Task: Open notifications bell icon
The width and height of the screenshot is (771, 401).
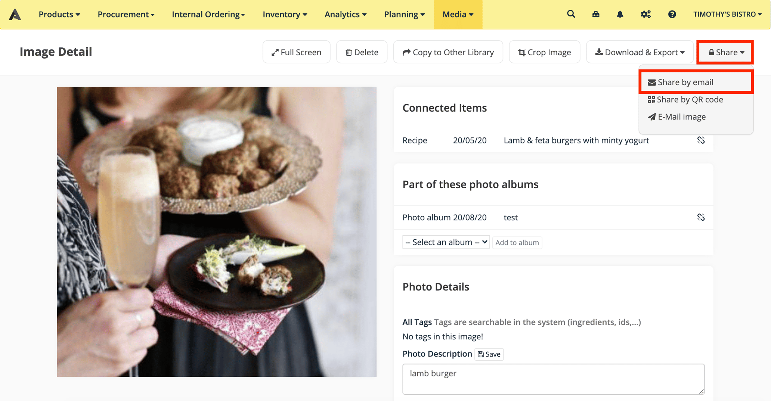Action: [x=620, y=14]
